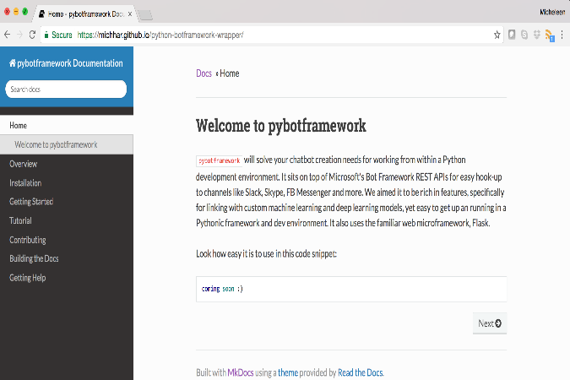This screenshot has height=380, width=570.
Task: Click the Docs breadcrumb link
Action: (204, 73)
